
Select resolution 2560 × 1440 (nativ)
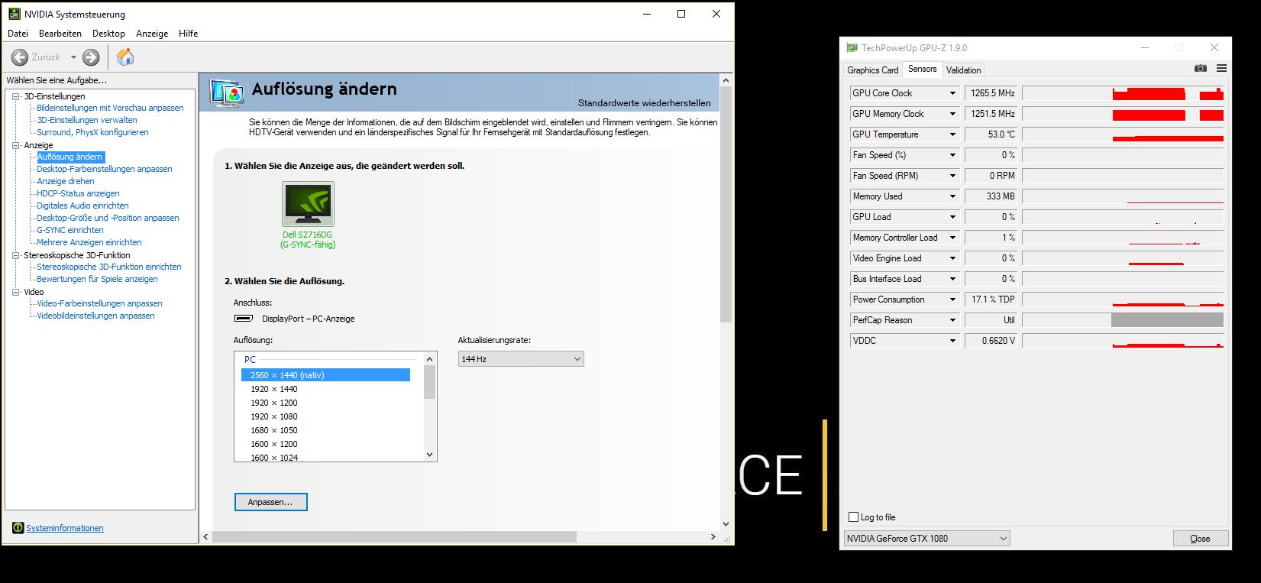pos(325,375)
